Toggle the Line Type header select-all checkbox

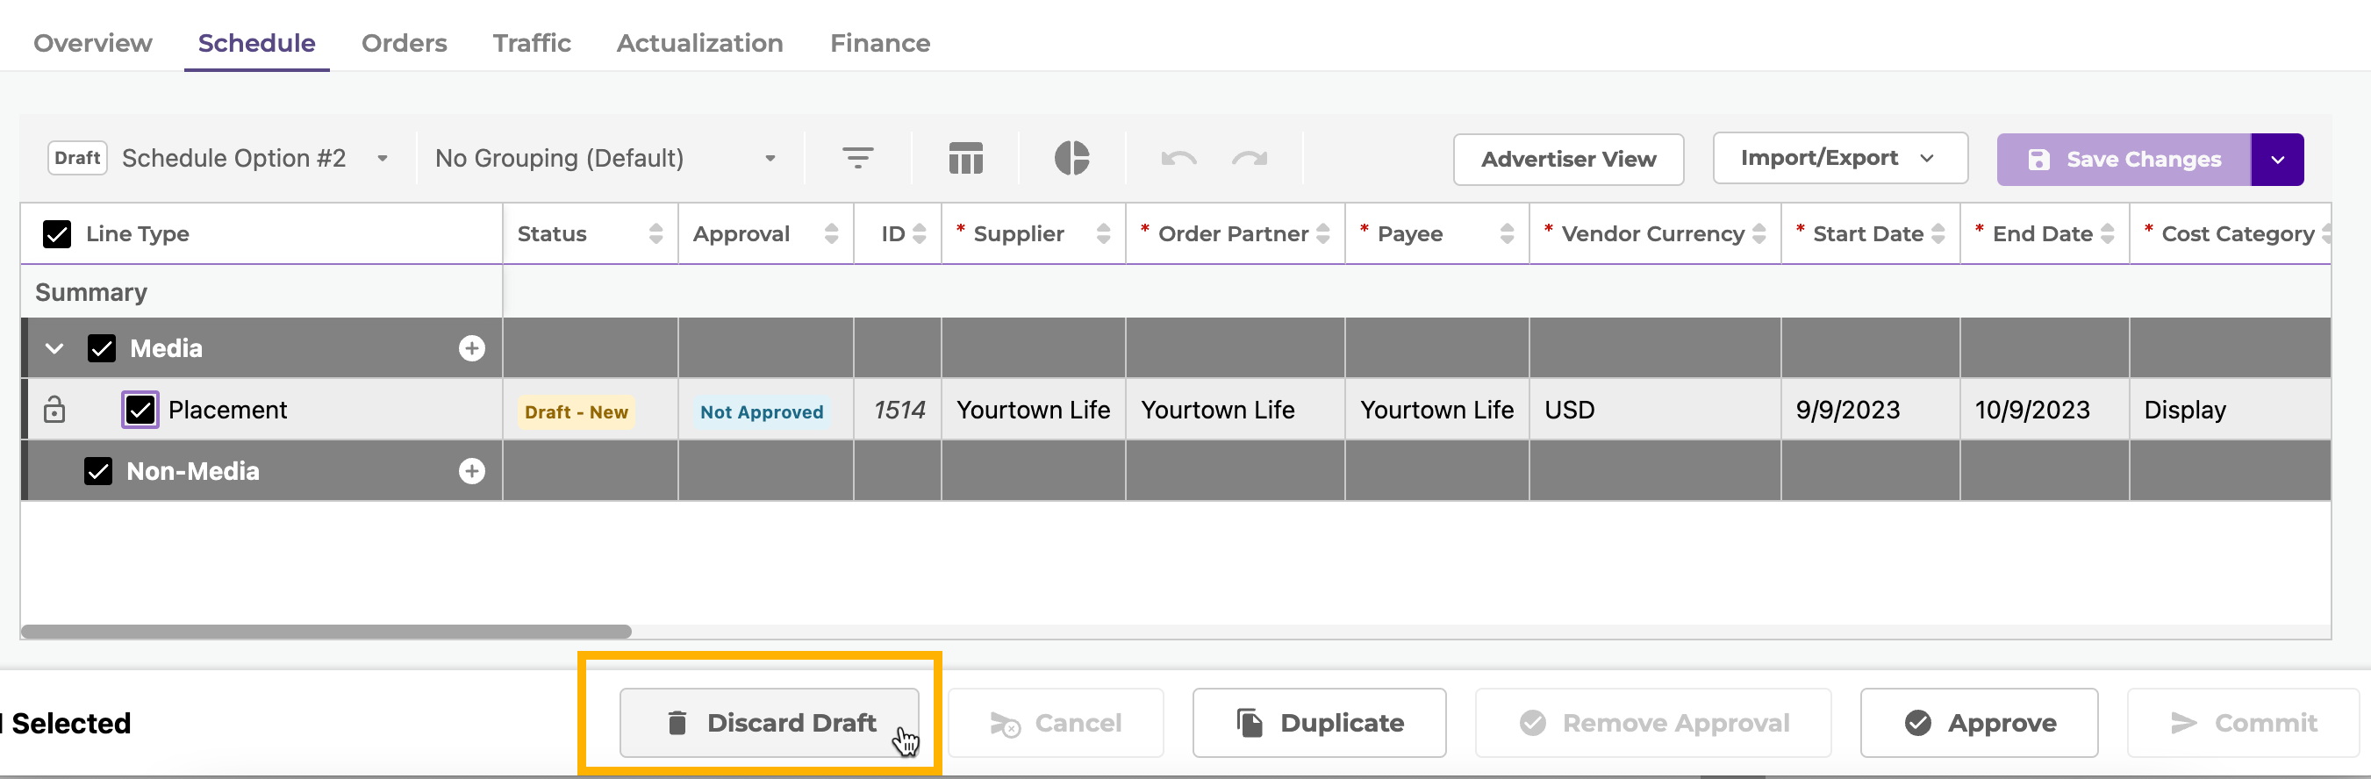coord(57,233)
